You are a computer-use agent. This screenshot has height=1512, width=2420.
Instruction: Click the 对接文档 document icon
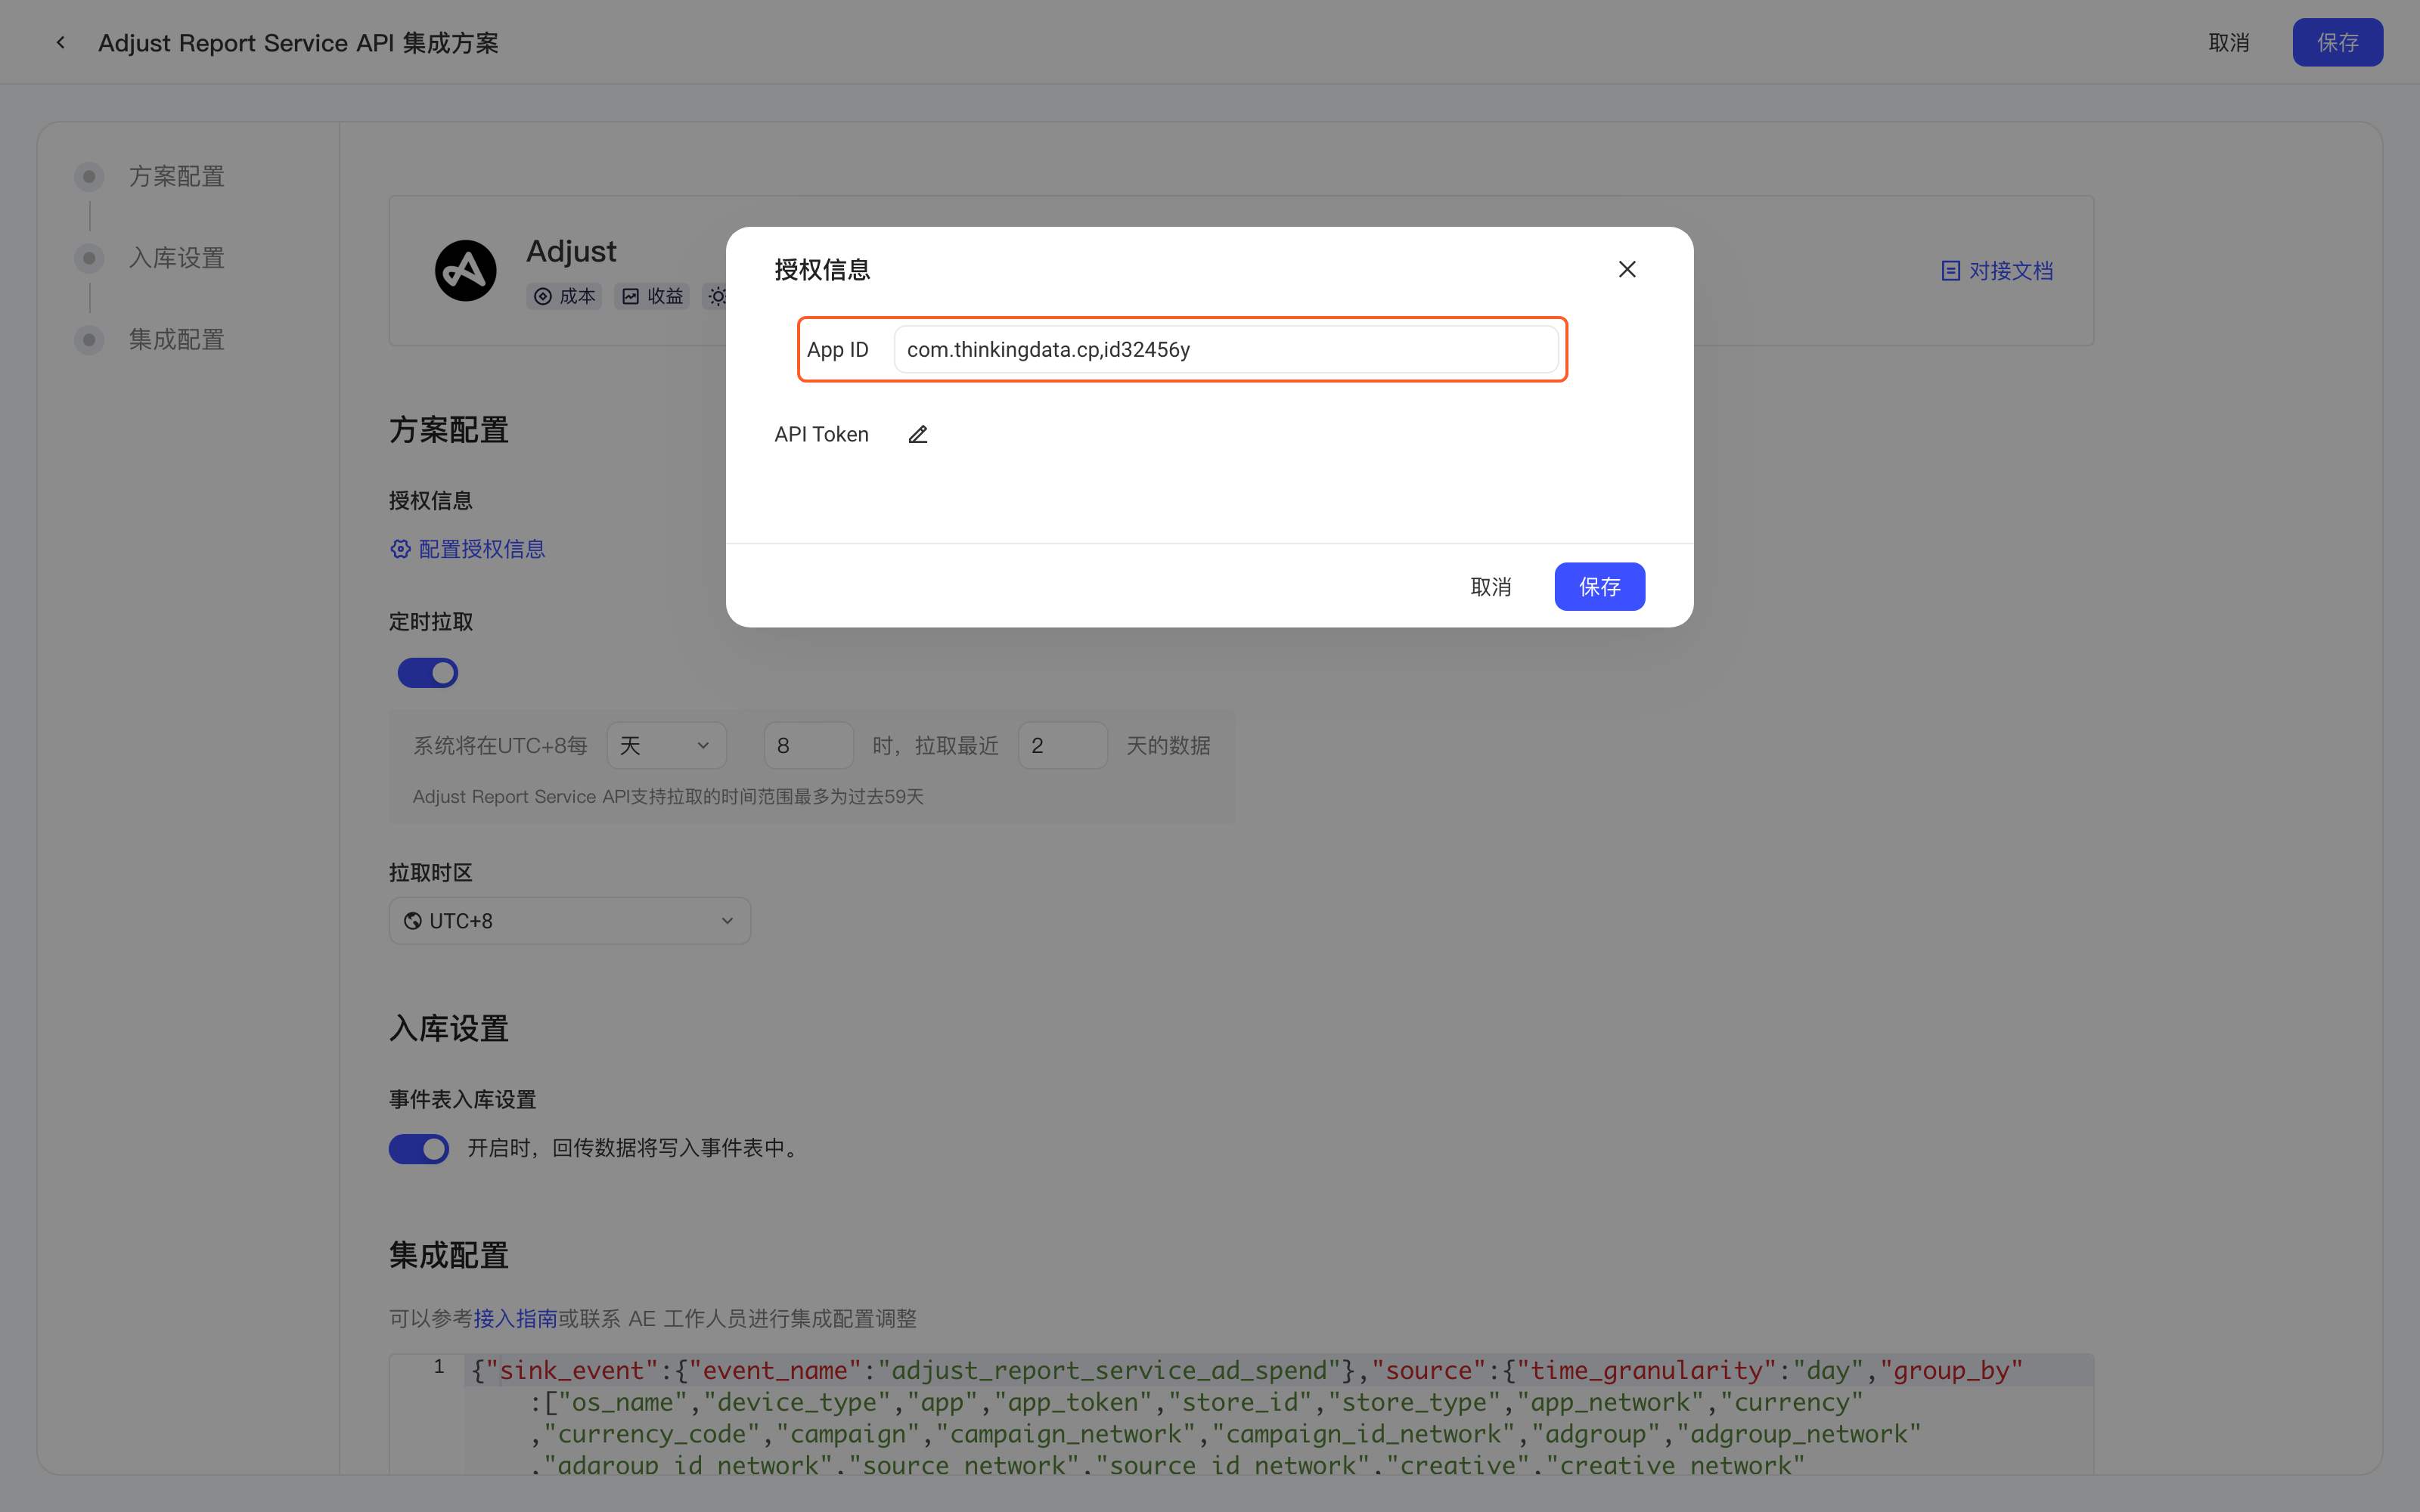coord(1950,271)
